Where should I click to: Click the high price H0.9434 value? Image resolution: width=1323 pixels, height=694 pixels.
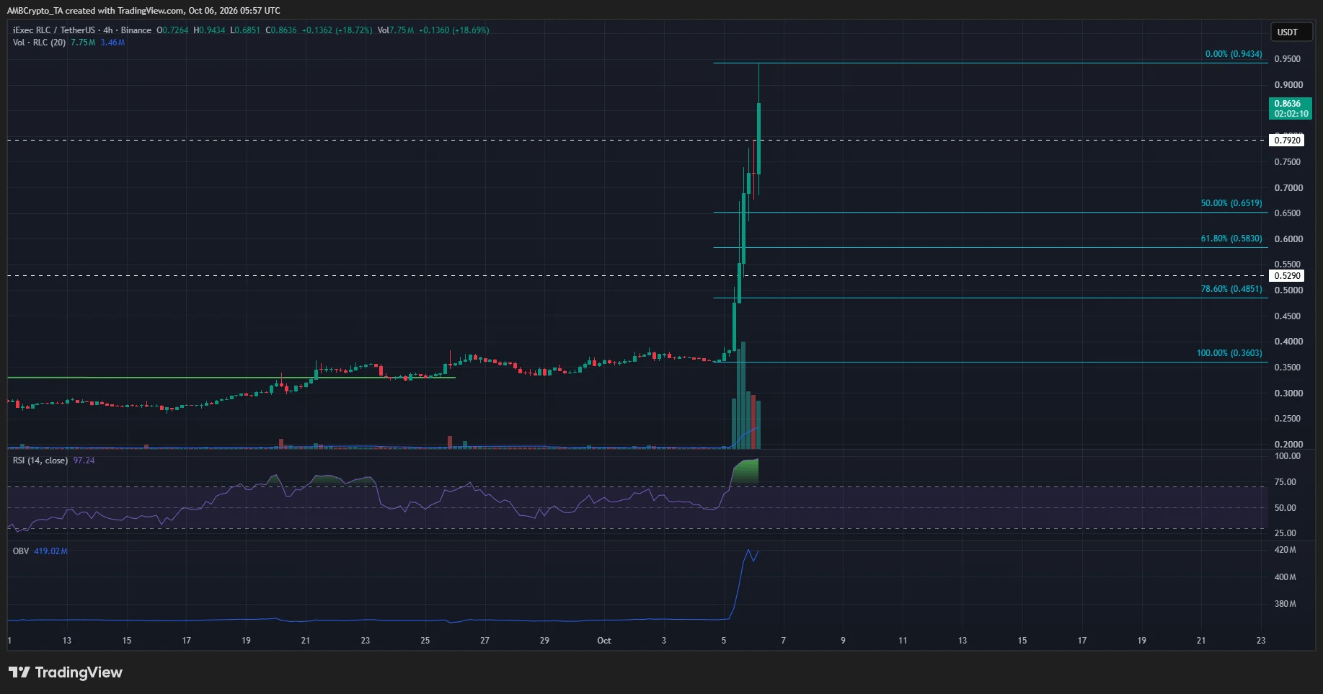click(x=209, y=30)
